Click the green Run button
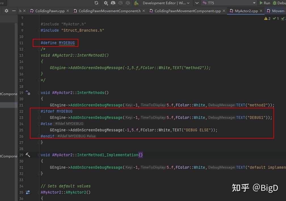Viewport: 286px width, 201px height. coord(265,3)
